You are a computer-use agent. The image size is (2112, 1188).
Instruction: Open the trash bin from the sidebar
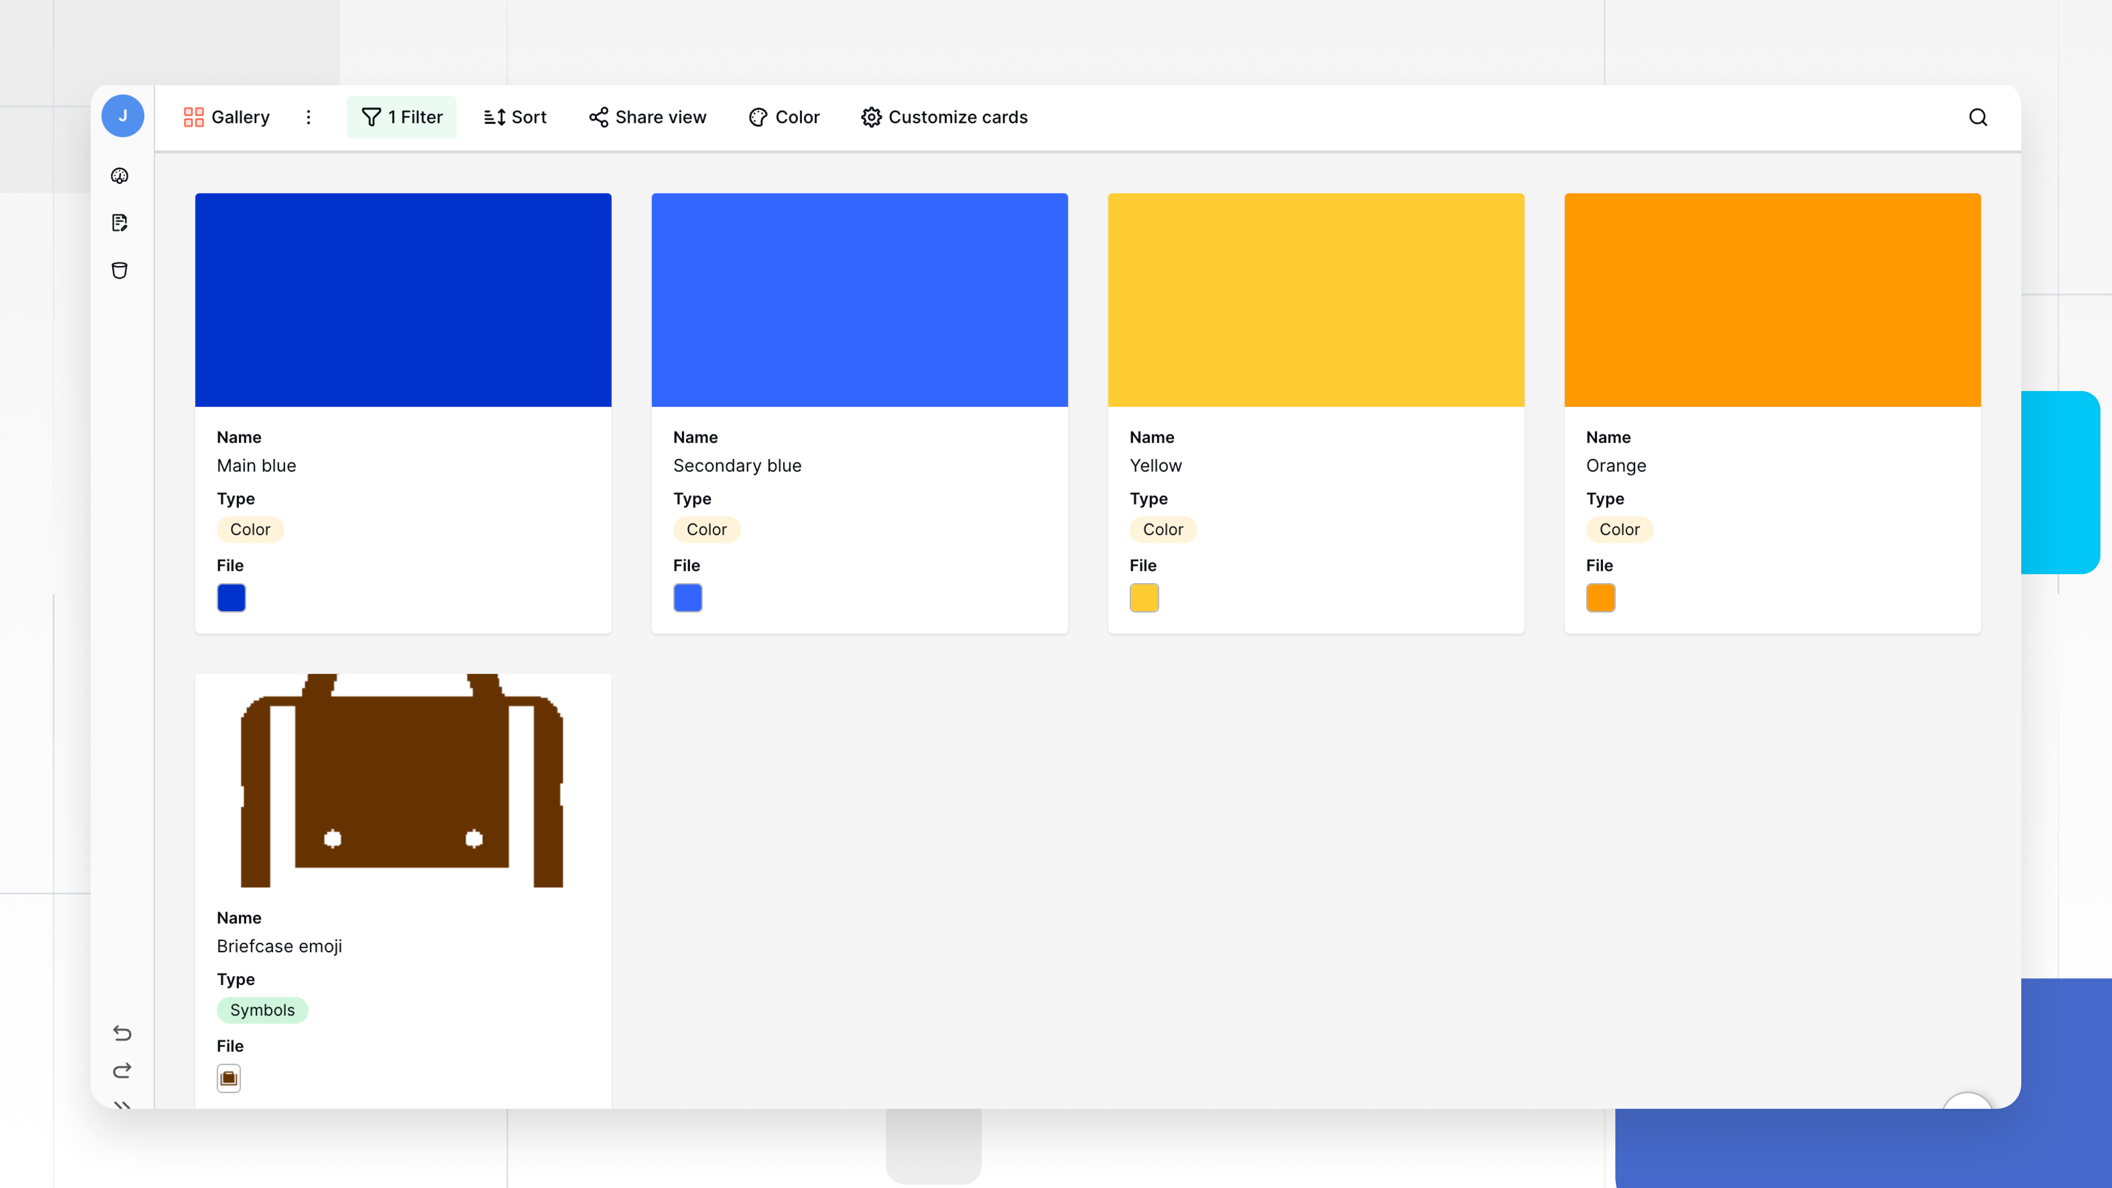tap(120, 271)
